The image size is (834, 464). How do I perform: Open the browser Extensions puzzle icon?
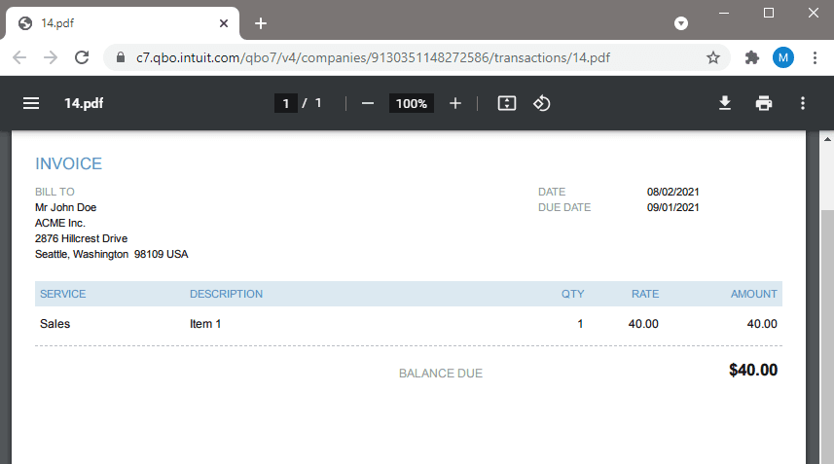point(751,57)
